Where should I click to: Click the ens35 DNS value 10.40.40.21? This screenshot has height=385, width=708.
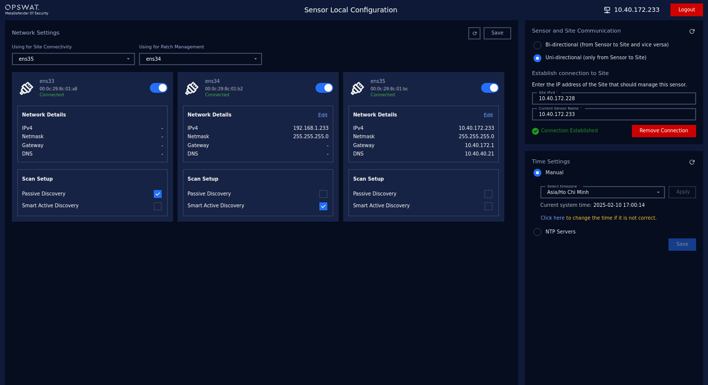tap(479, 154)
